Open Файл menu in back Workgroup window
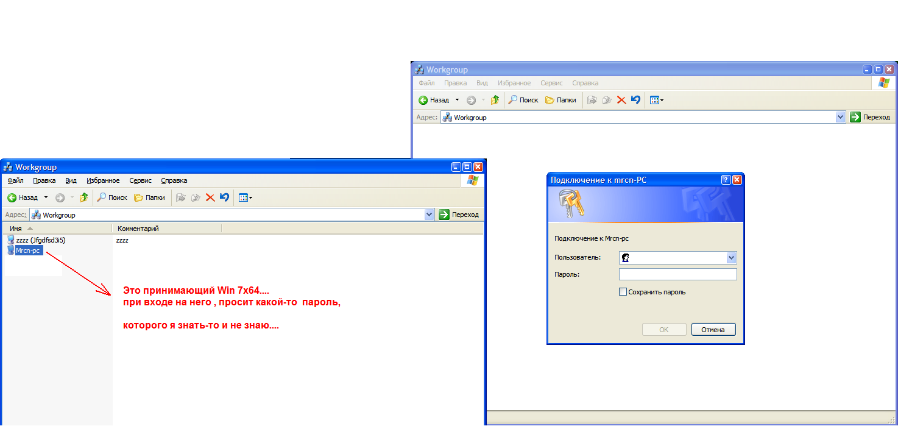This screenshot has height=426, width=898. click(426, 83)
